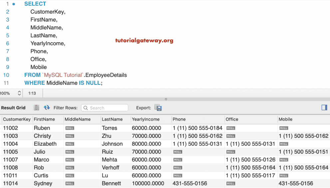Click EmployeeDetails in the query
Viewport: 330px width, 188px height.
[x=106, y=75]
